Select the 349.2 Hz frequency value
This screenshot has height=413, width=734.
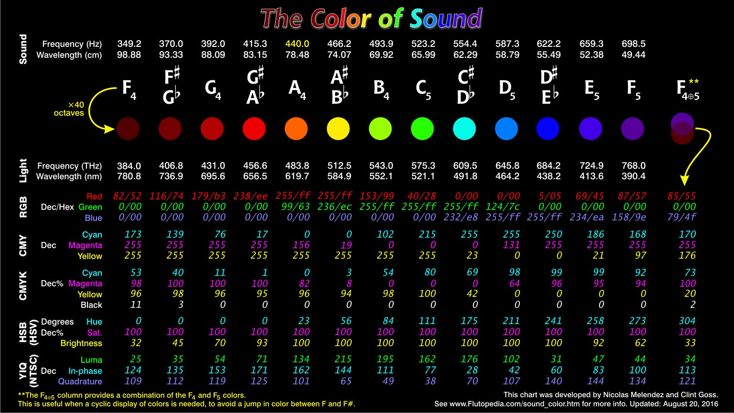(129, 43)
